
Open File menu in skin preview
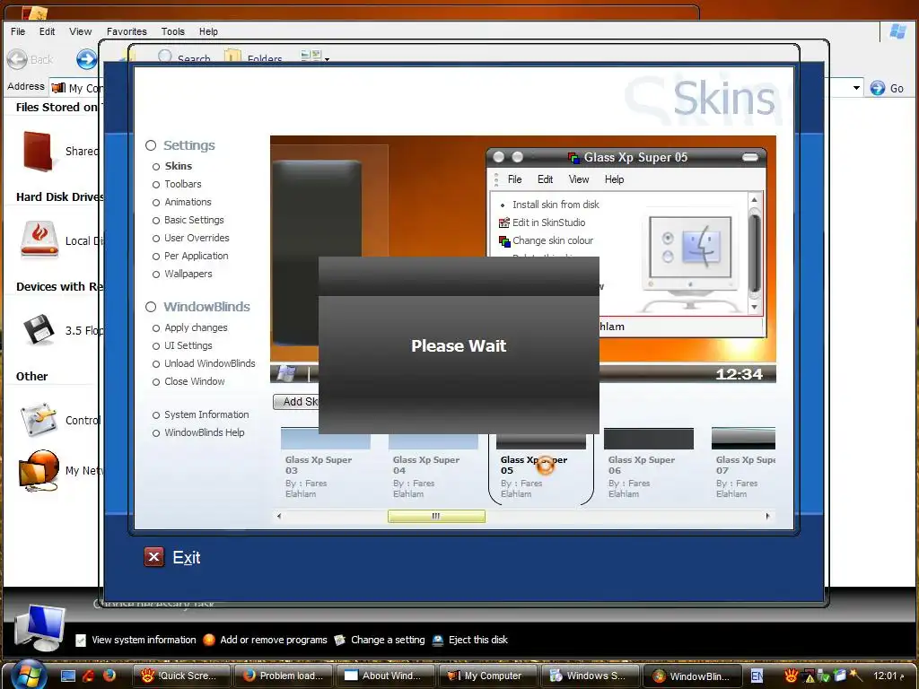click(x=514, y=179)
